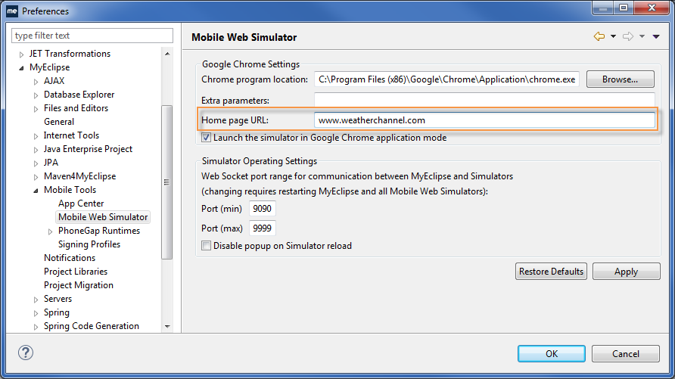
Task: Click the Browse... button
Action: pyautogui.click(x=620, y=79)
